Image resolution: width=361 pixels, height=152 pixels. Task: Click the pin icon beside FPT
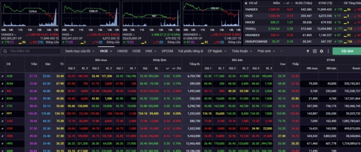pos(2,114)
